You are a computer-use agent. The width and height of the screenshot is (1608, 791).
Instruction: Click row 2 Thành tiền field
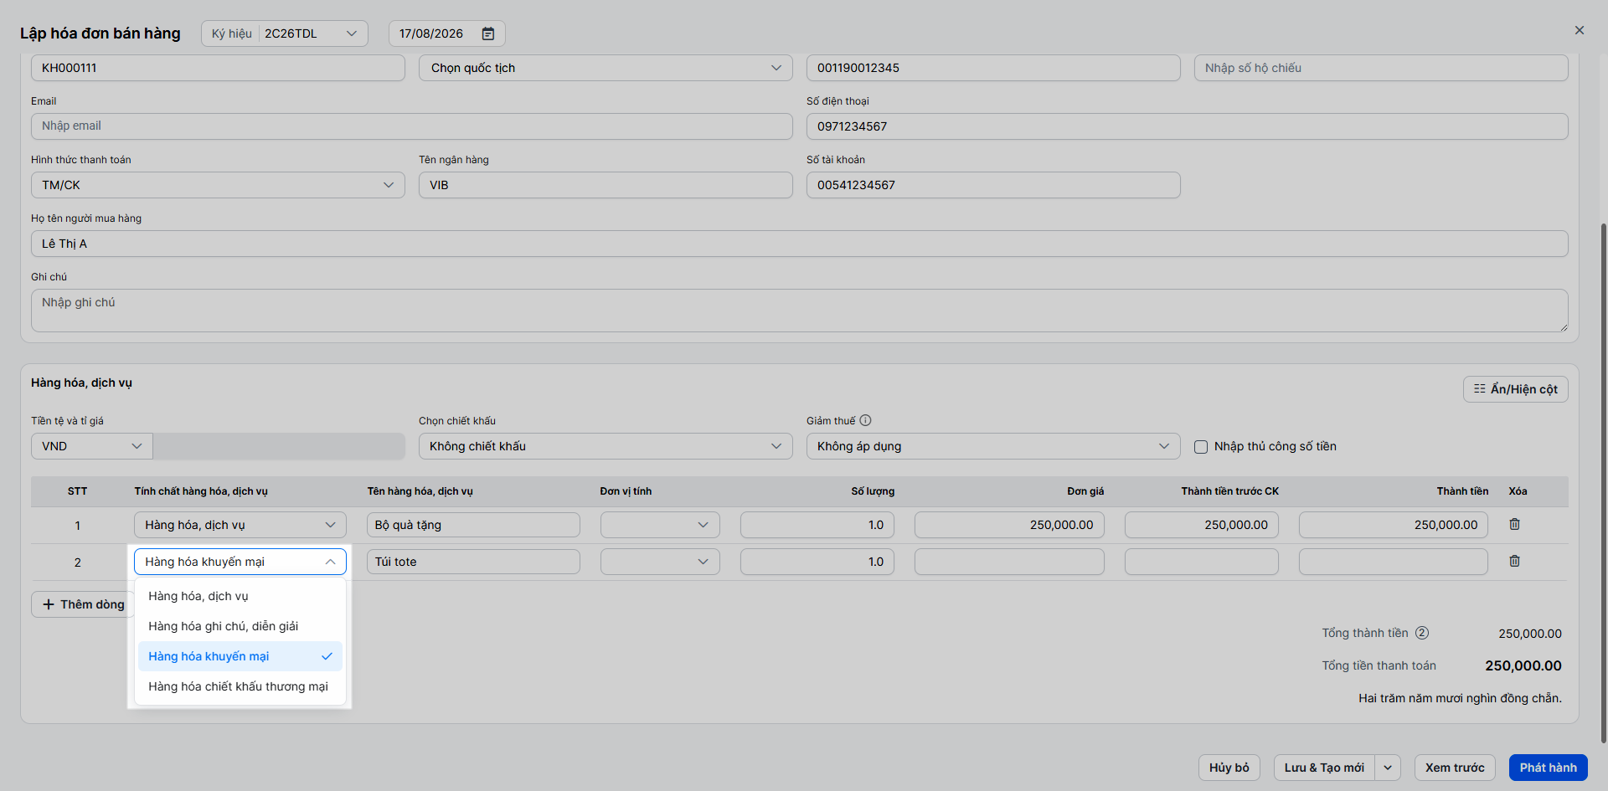tap(1394, 562)
